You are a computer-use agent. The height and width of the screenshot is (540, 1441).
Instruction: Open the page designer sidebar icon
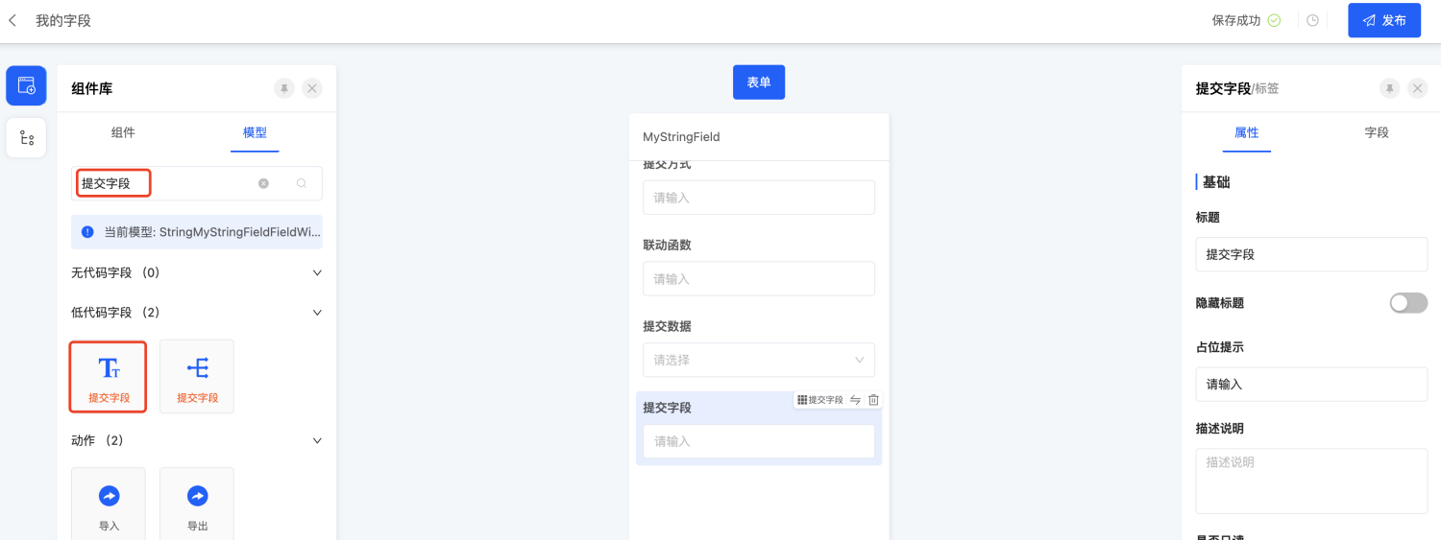[x=26, y=86]
